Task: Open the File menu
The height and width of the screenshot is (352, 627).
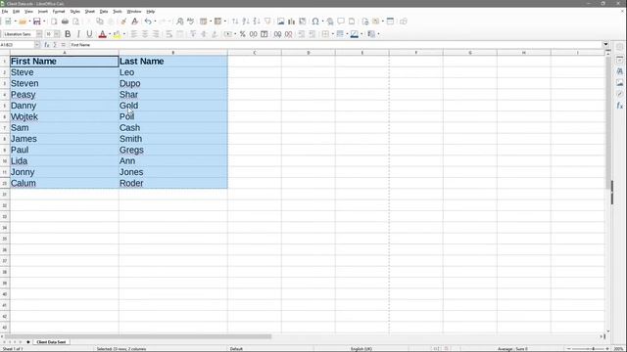Action: 4,12
